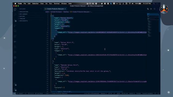
Task: Click the minimap code overview
Action: point(153,25)
